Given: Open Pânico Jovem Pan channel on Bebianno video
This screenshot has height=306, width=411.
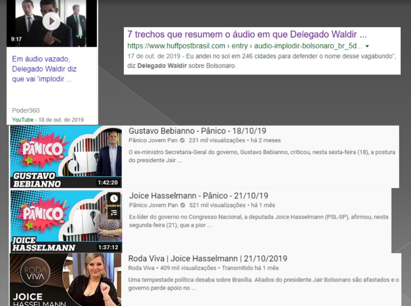Looking at the screenshot, I should click(x=153, y=140).
